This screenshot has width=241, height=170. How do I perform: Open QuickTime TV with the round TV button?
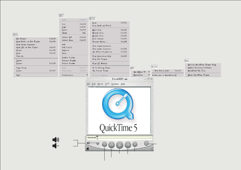point(146,143)
